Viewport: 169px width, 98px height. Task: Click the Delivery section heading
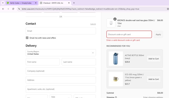pos(31,46)
